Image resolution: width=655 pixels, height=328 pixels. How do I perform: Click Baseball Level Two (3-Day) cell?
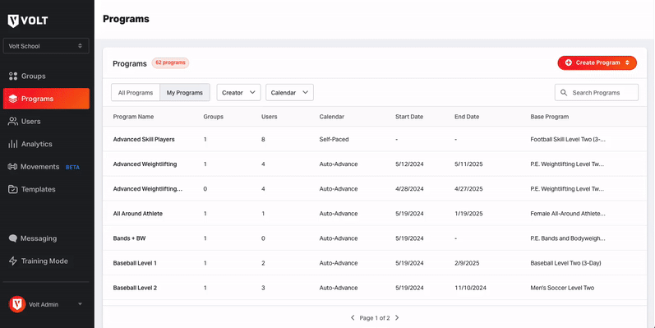565,263
